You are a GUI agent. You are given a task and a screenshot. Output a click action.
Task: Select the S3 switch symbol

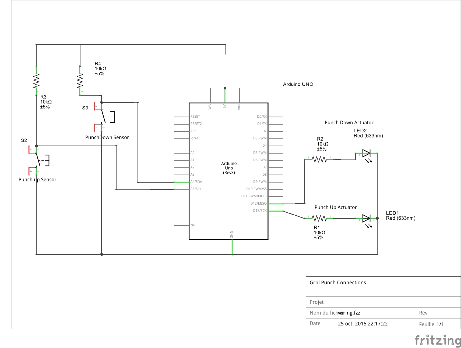(x=104, y=117)
